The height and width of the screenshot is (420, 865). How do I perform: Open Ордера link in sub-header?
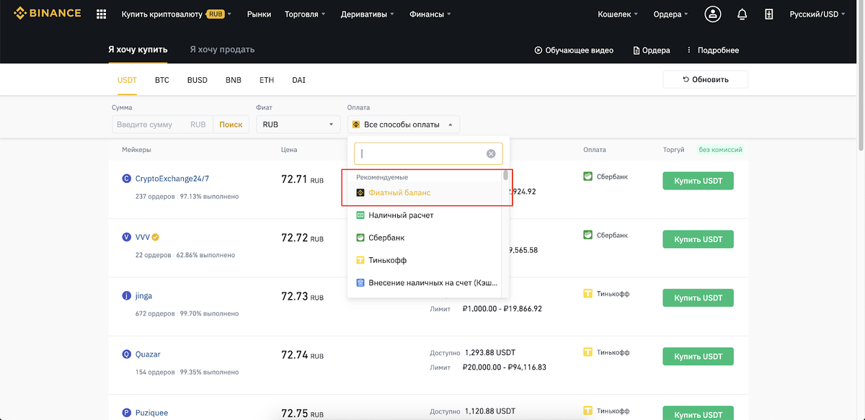click(652, 50)
